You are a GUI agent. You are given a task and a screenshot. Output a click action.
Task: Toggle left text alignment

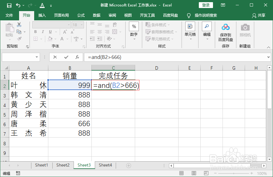92,32
